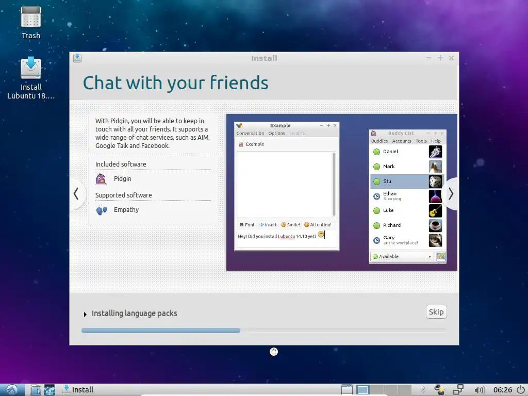Launch the web browser from taskbar

[49, 390]
